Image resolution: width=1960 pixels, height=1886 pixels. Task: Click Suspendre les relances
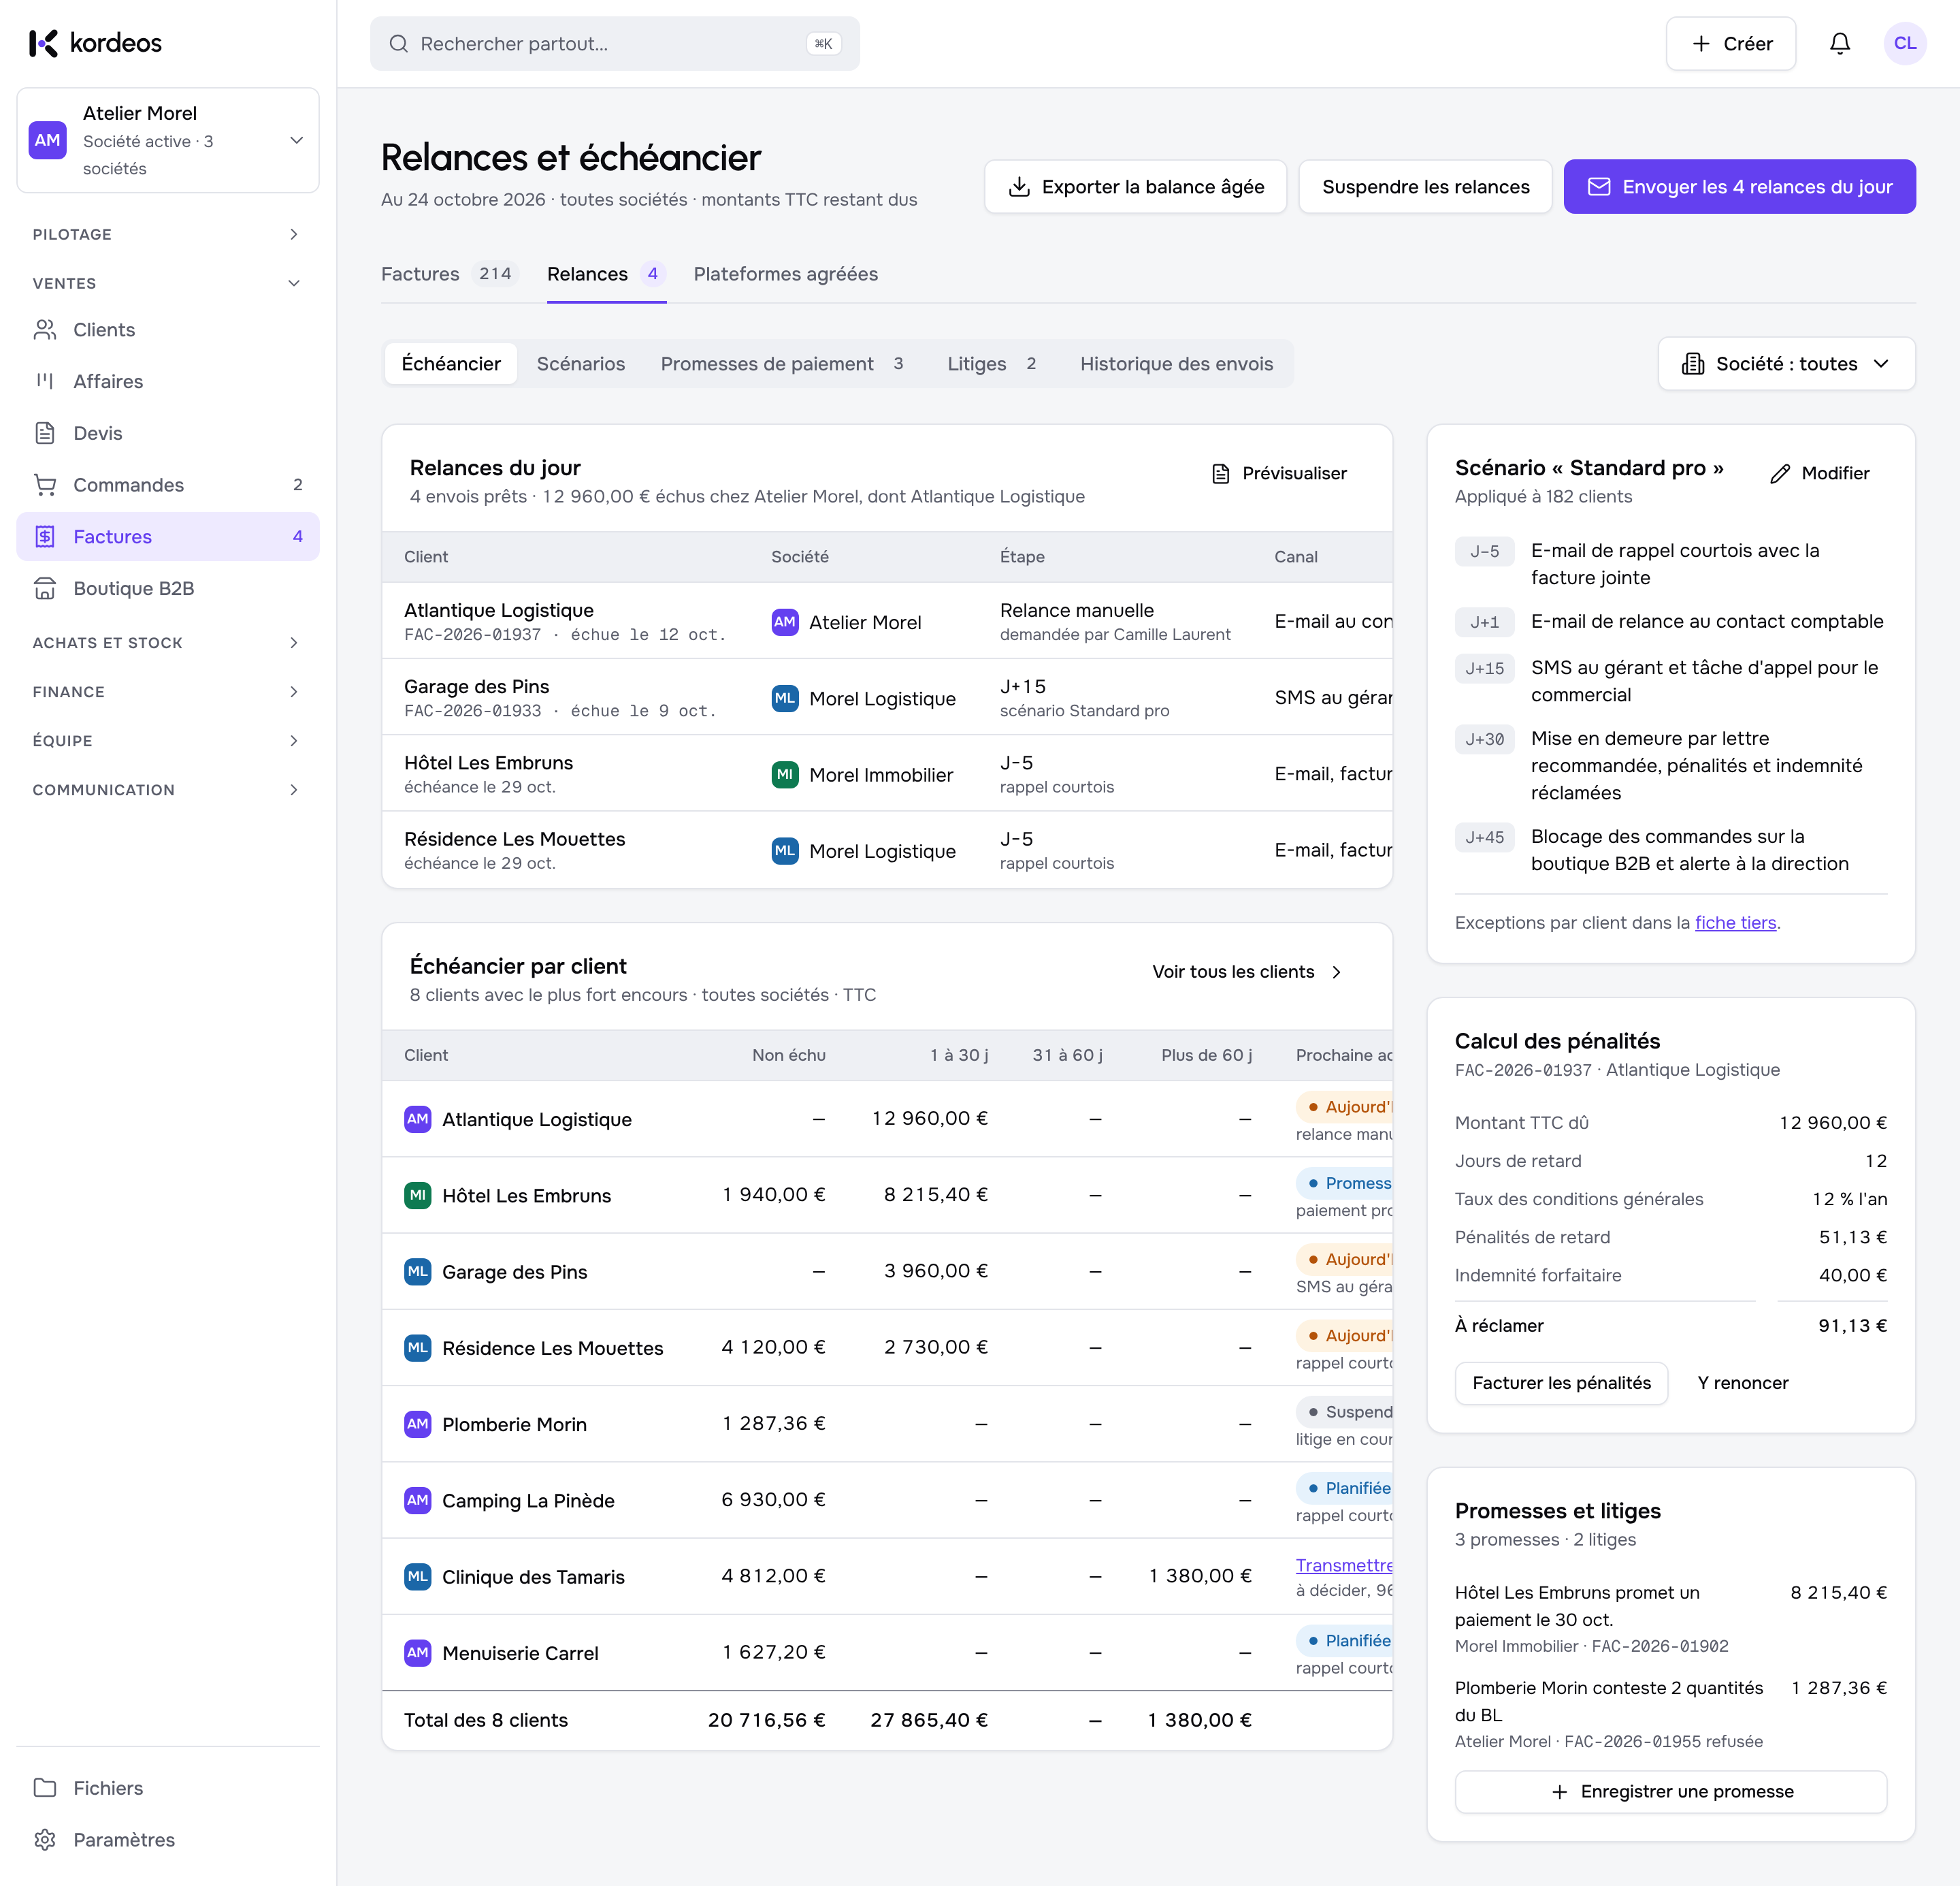[x=1425, y=187]
